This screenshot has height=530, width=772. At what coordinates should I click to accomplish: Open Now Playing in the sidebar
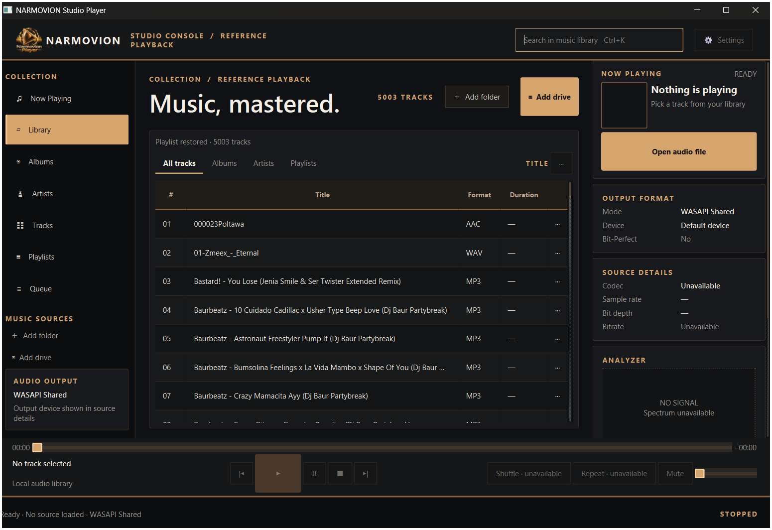click(67, 99)
